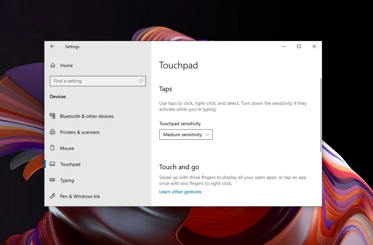Image resolution: width=373 pixels, height=245 pixels.
Task: Click the Bluetooth & other devices icon
Action: pyautogui.click(x=52, y=116)
